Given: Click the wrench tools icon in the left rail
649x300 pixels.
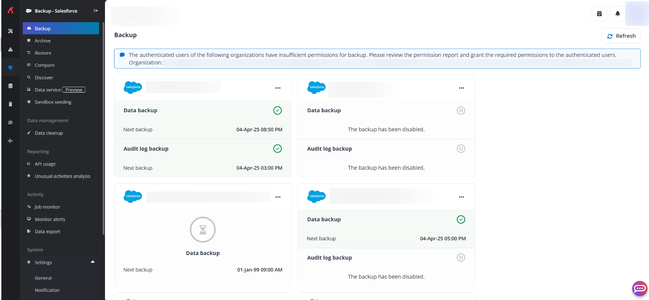Looking at the screenshot, I should click(10, 31).
